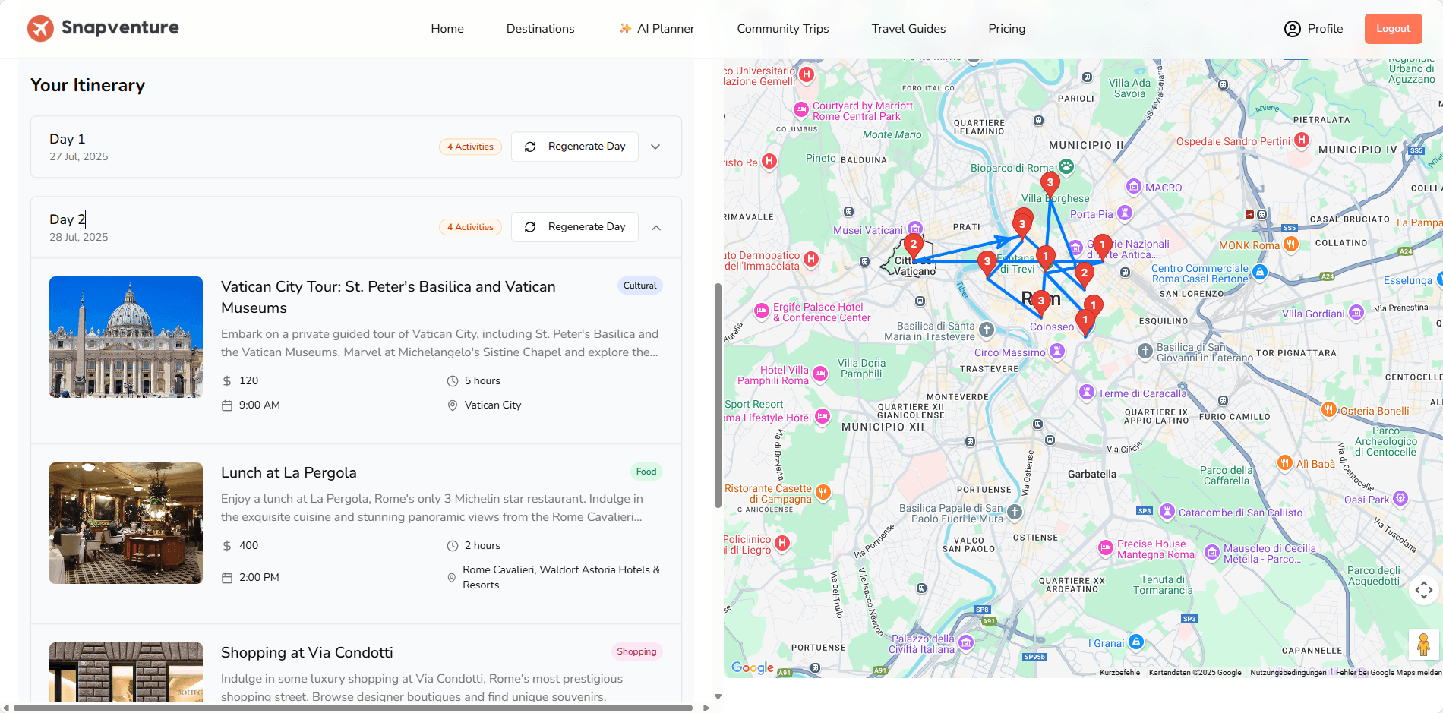Open the Pricing page

tap(1006, 29)
